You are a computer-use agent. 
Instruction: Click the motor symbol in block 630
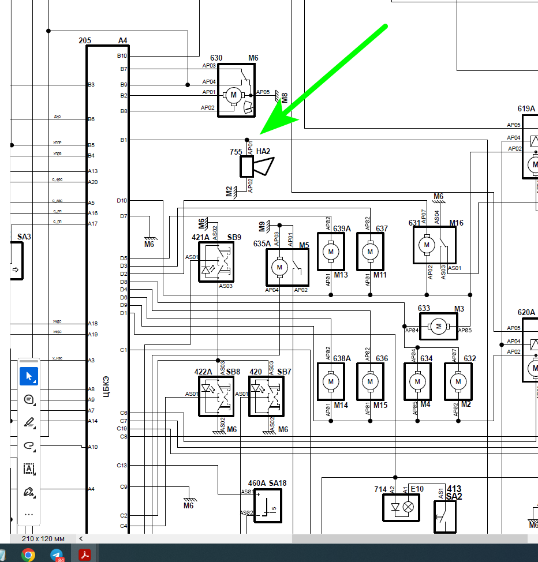click(233, 95)
